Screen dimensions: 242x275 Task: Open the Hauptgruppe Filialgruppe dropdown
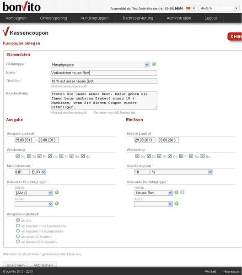100,65
